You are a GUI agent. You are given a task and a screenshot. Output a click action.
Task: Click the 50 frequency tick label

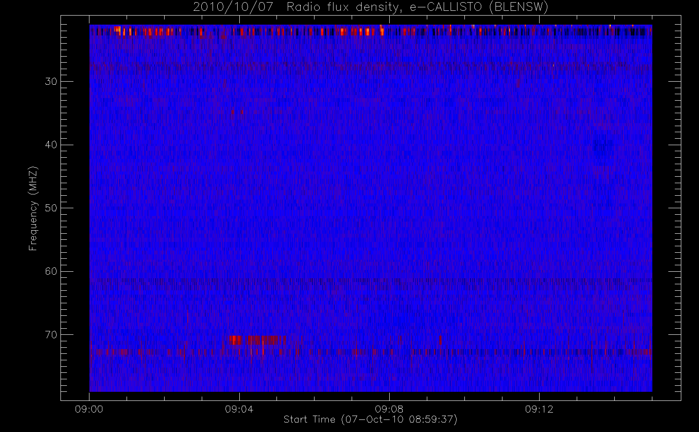tap(51, 208)
